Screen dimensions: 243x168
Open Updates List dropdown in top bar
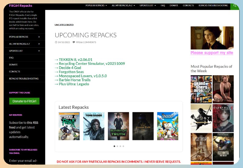pyautogui.click(x=148, y=5)
